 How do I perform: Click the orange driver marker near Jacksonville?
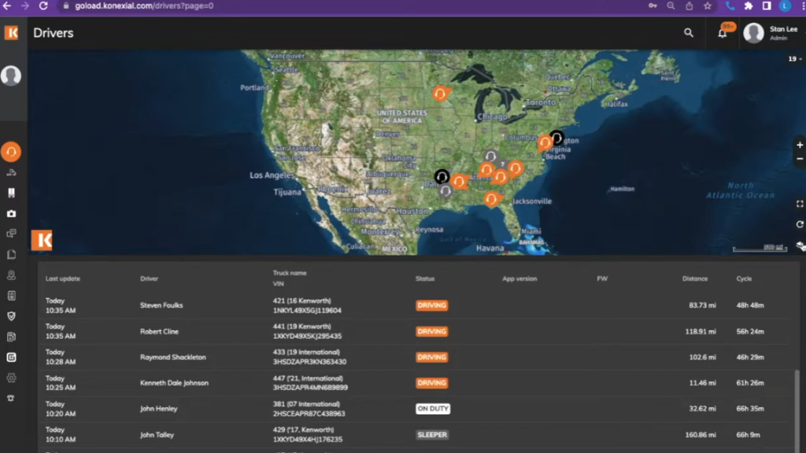(x=492, y=199)
